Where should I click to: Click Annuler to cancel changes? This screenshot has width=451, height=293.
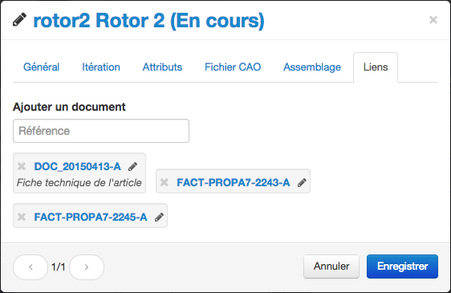tap(331, 267)
